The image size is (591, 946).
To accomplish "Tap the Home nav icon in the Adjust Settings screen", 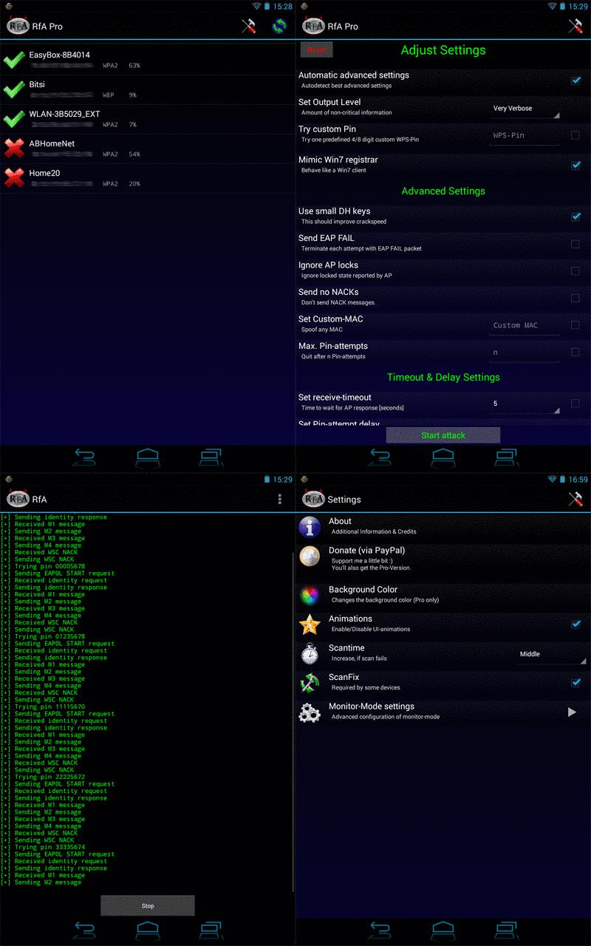I will (x=443, y=457).
